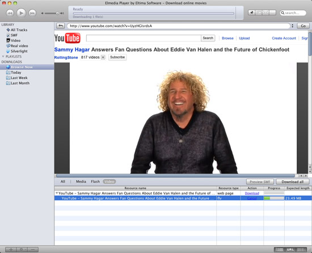Switch to the last view mode button after URL
312x253 pixels.
301,250
